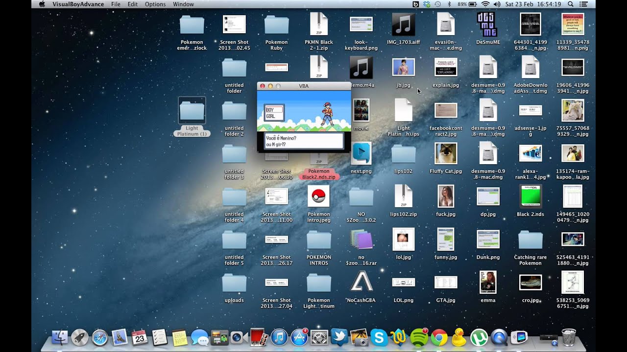Viewport: 627px width, 352px height.
Task: Select the DeSmuME application icon
Action: (488, 29)
